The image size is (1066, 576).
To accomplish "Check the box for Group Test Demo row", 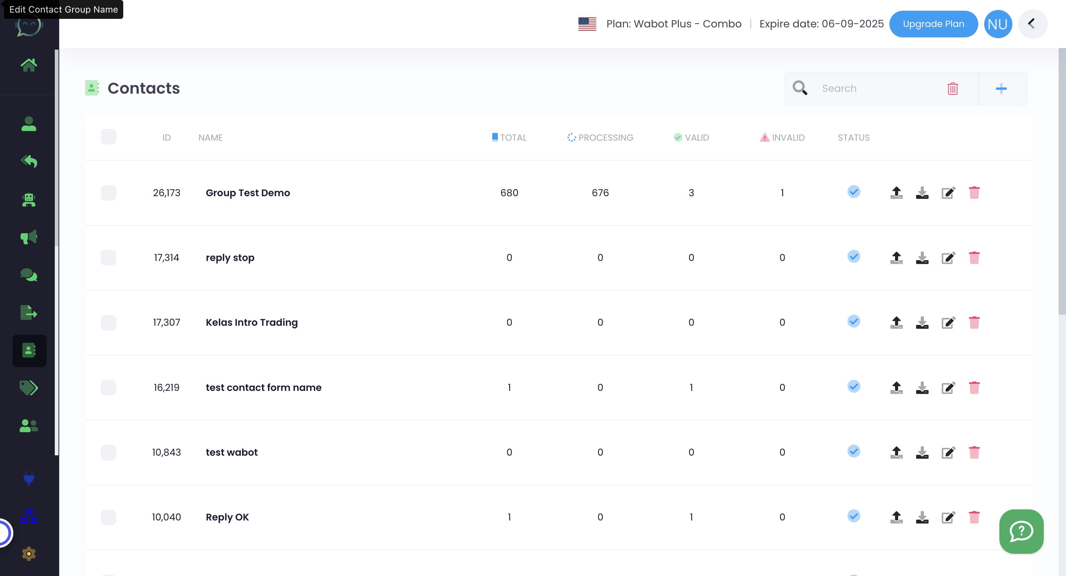I will (108, 193).
